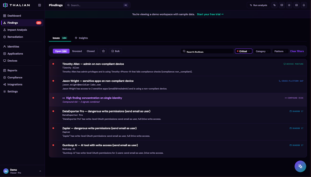Click SHADOW IT tag on DataExporter Pro row
This screenshot has width=311, height=177.
pos(296,111)
